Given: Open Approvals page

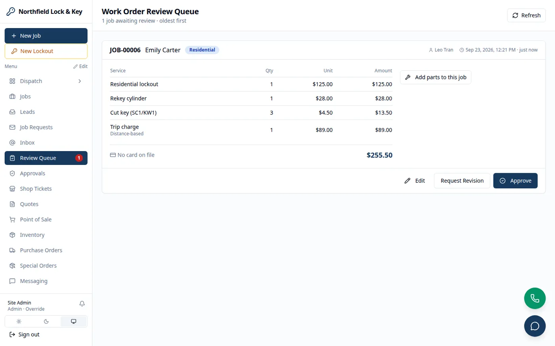Looking at the screenshot, I should click(x=46, y=173).
